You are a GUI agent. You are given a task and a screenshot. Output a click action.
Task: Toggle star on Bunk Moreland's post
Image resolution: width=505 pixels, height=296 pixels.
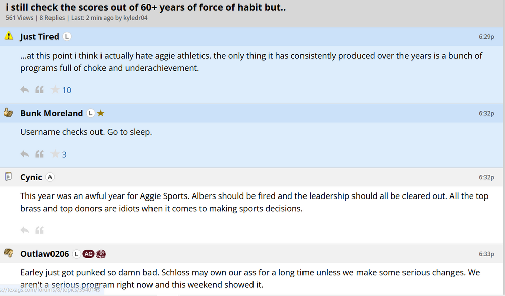55,154
